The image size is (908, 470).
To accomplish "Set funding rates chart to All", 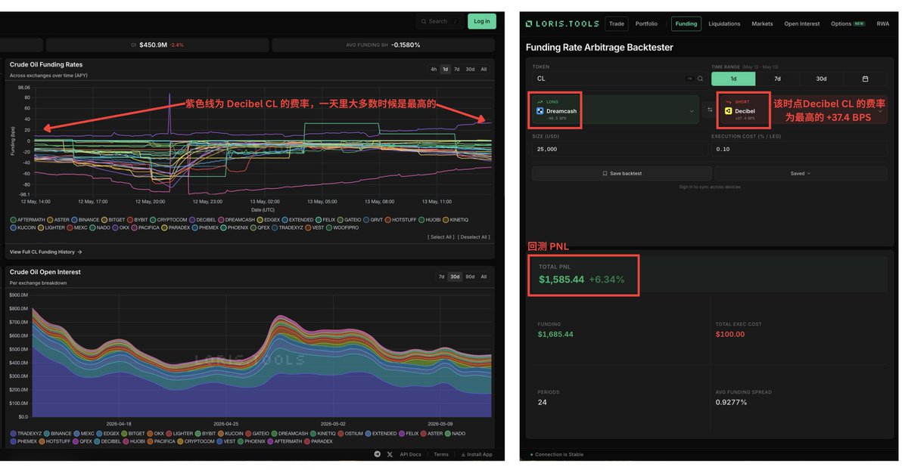I will tap(484, 69).
